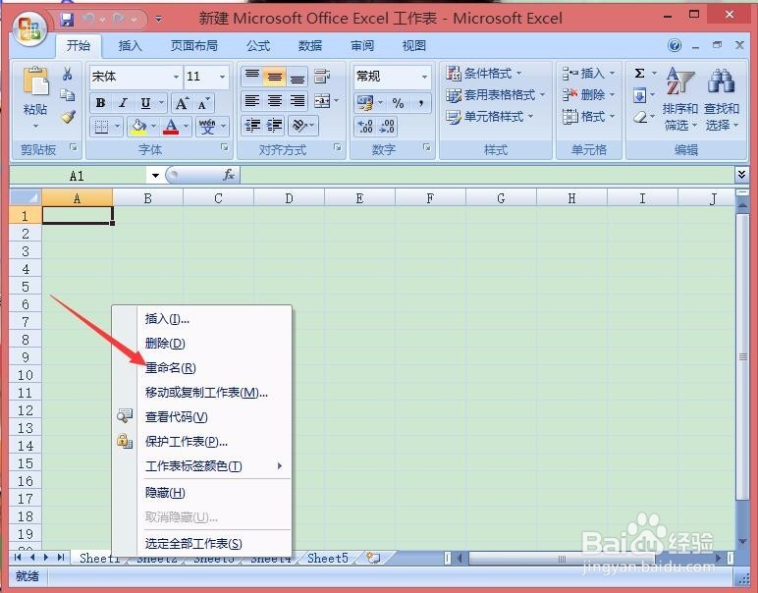This screenshot has height=593, width=758.
Task: Set middle vertical alignment
Action: (x=275, y=77)
